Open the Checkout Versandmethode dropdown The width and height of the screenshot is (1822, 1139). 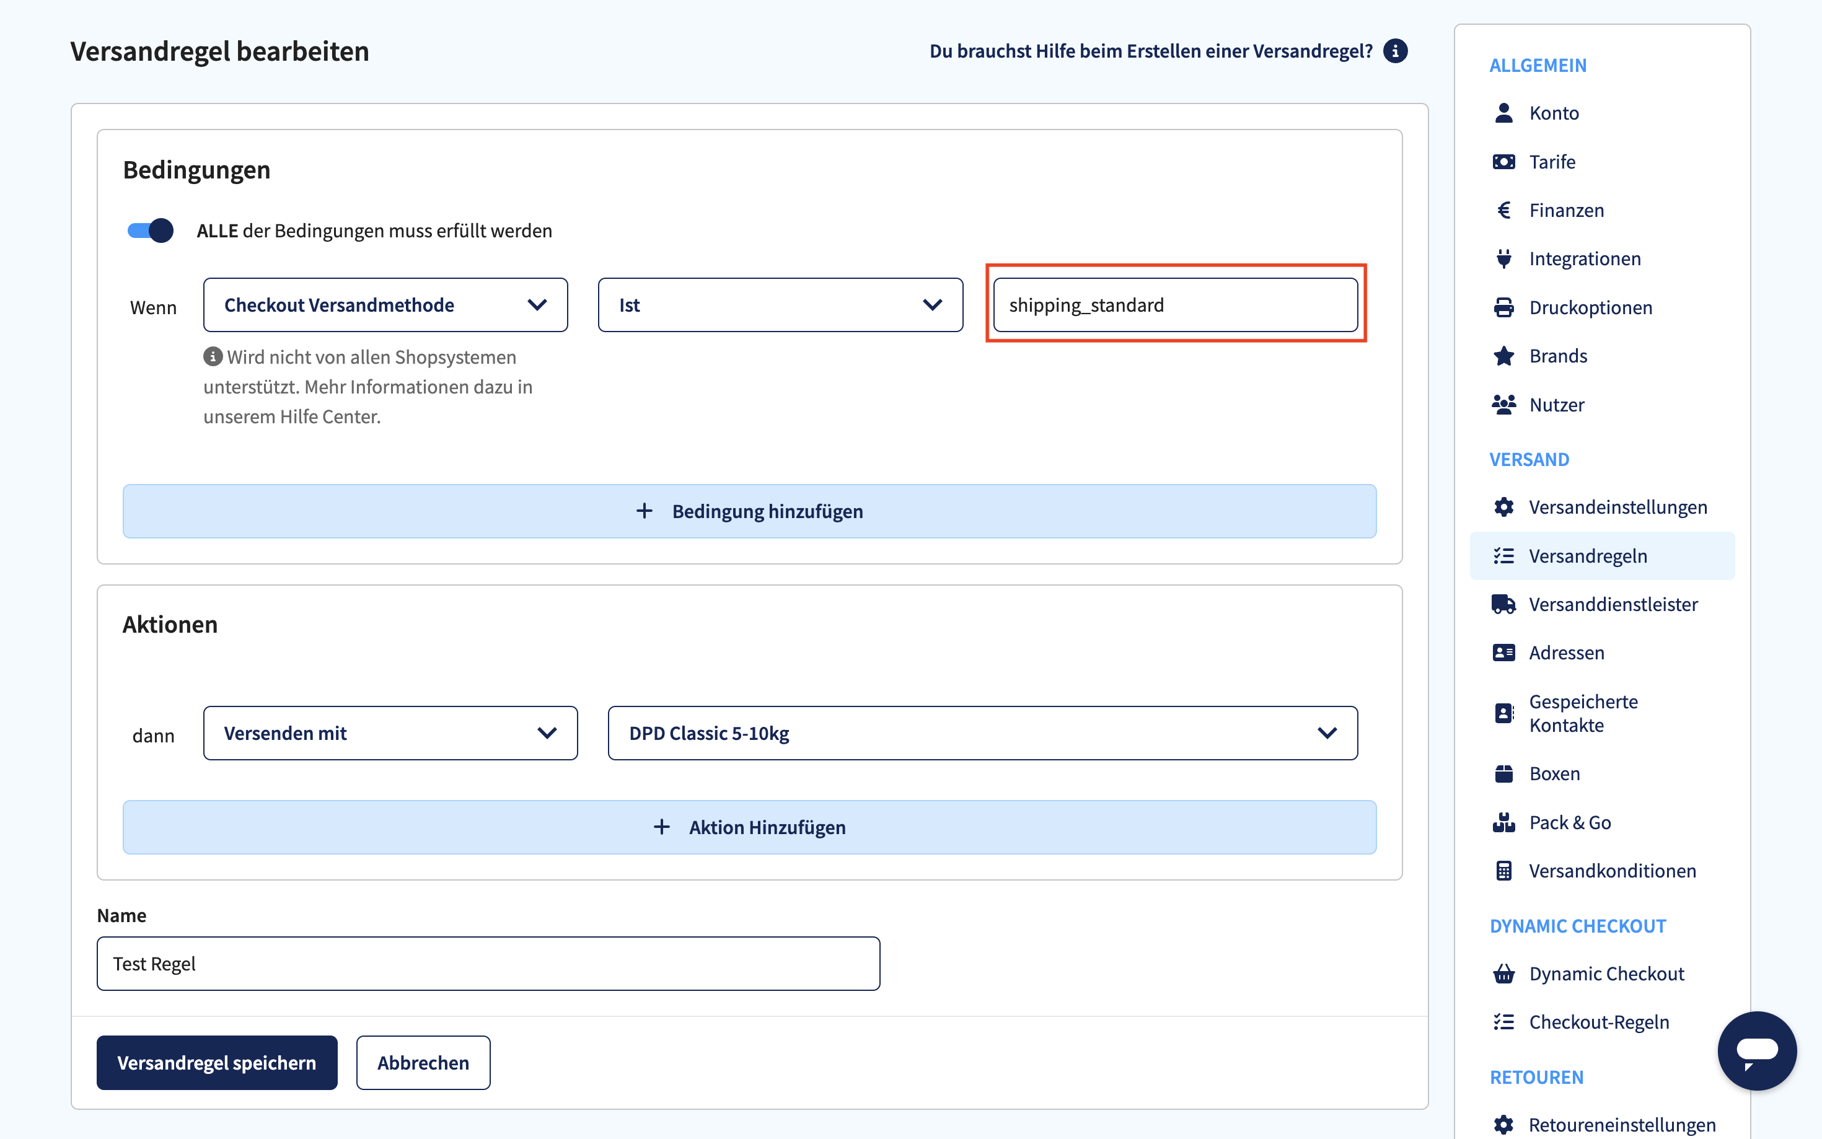[x=385, y=305]
